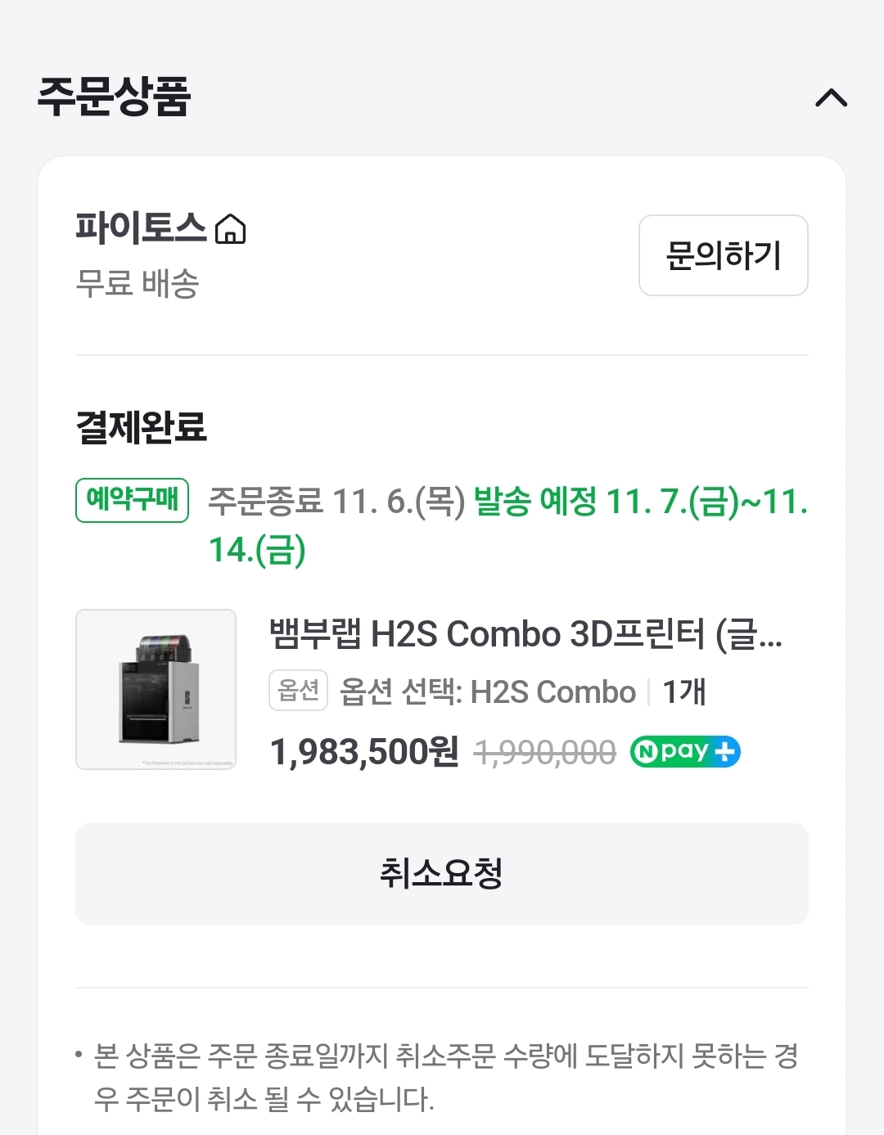The height and width of the screenshot is (1135, 884).
Task: Open the 뱀부랩 H2S Combo product title
Action: point(525,634)
